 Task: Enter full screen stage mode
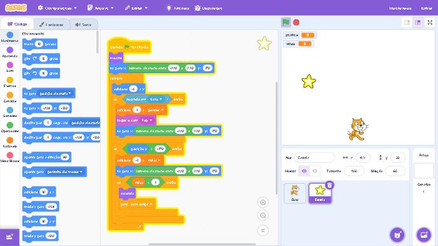(430, 22)
